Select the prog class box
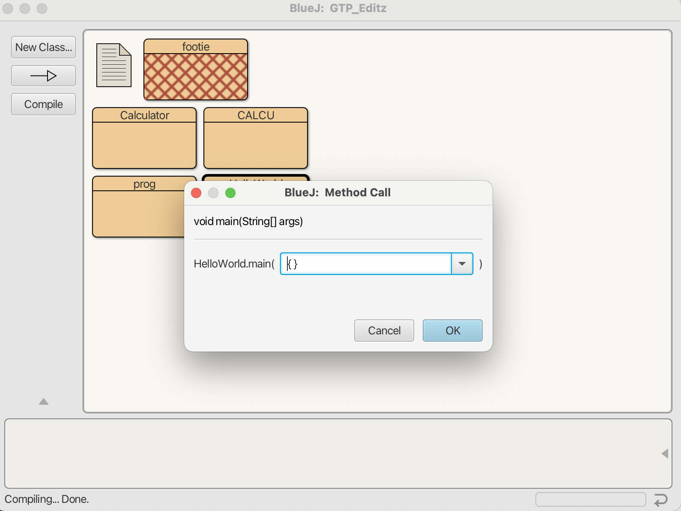This screenshot has width=681, height=511. point(138,207)
